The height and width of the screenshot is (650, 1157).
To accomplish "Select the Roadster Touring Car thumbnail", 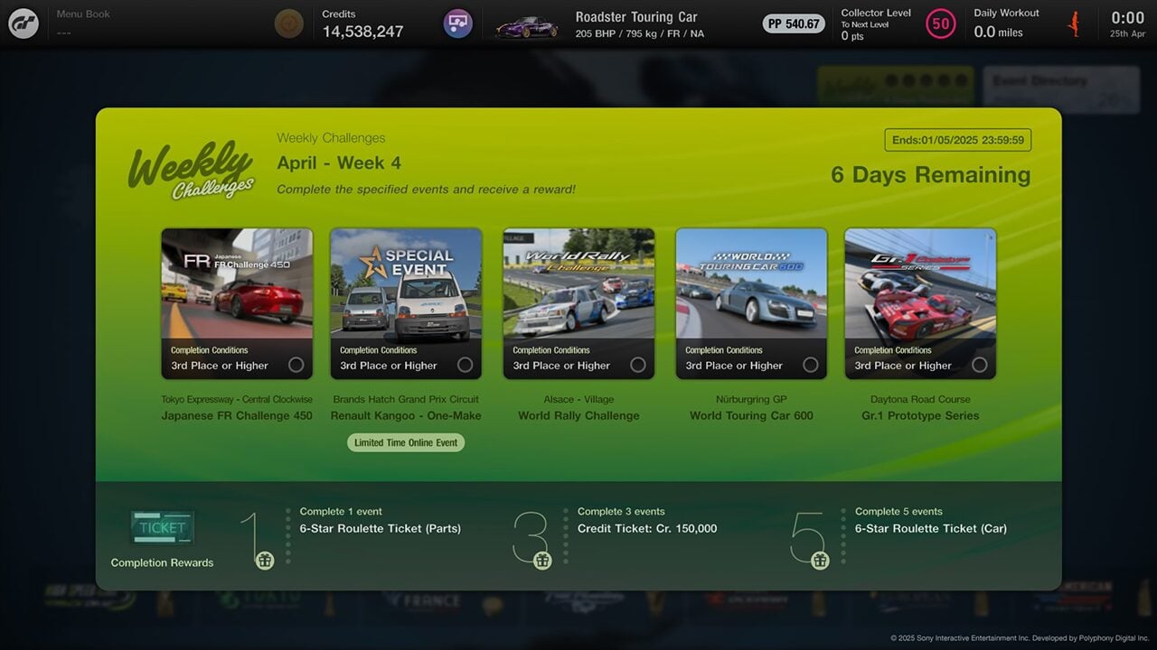I will (527, 26).
